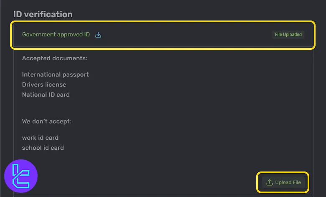Select the Drivers license entry
The height and width of the screenshot is (197, 326).
click(44, 84)
